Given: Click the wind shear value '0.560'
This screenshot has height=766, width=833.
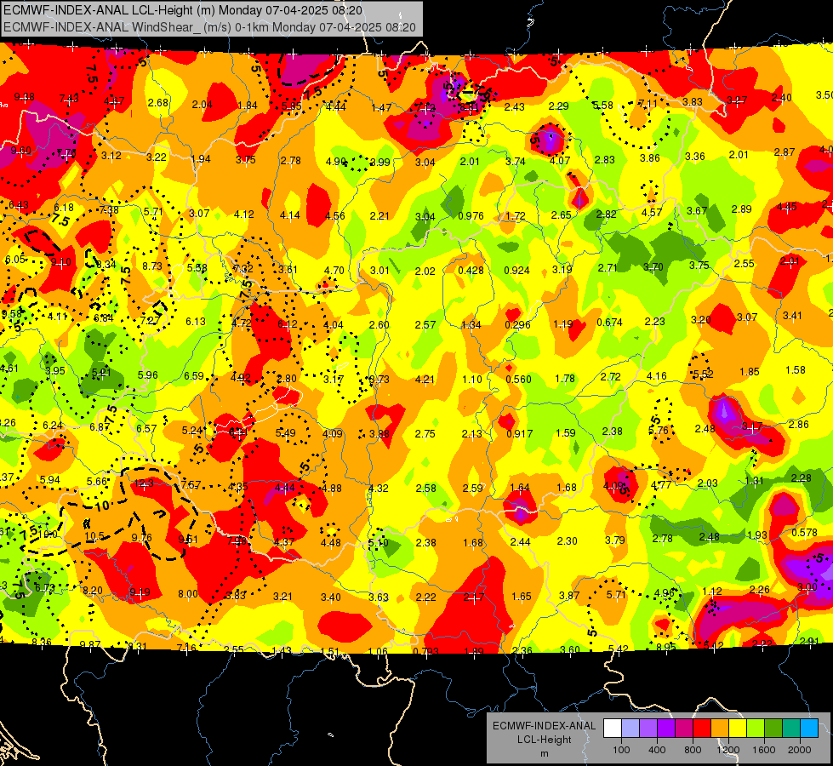Looking at the screenshot, I should 518,379.
